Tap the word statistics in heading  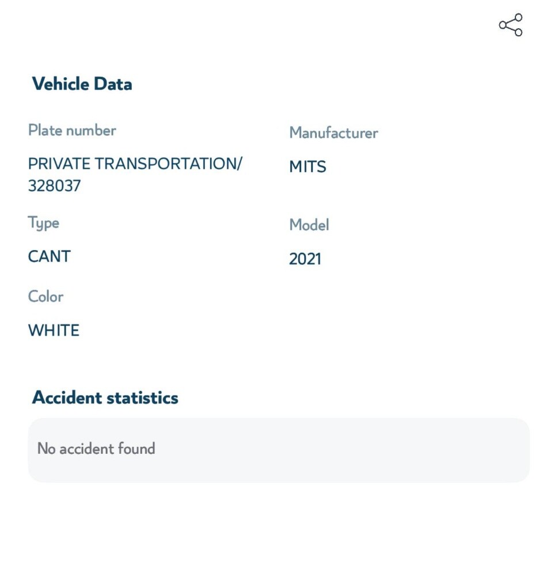(142, 398)
